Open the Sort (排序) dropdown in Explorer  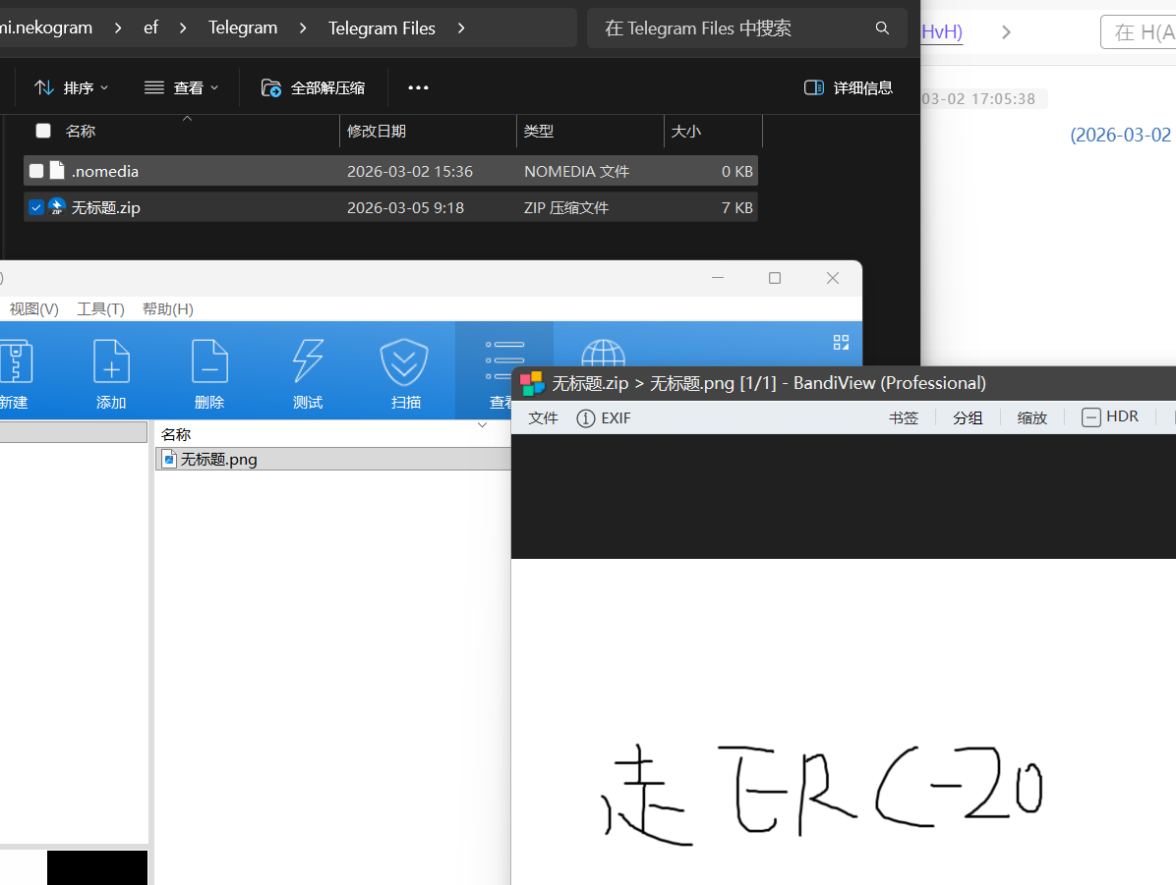[x=71, y=87]
